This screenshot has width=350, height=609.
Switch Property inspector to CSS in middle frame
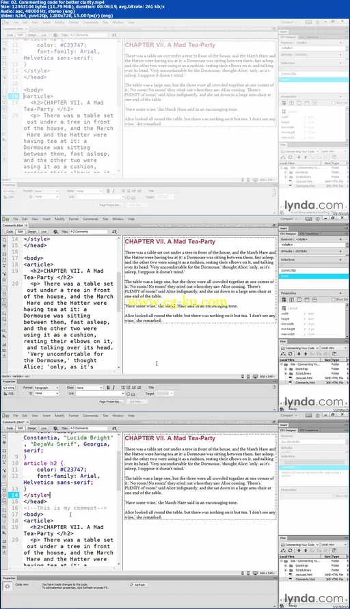[x=9, y=394]
